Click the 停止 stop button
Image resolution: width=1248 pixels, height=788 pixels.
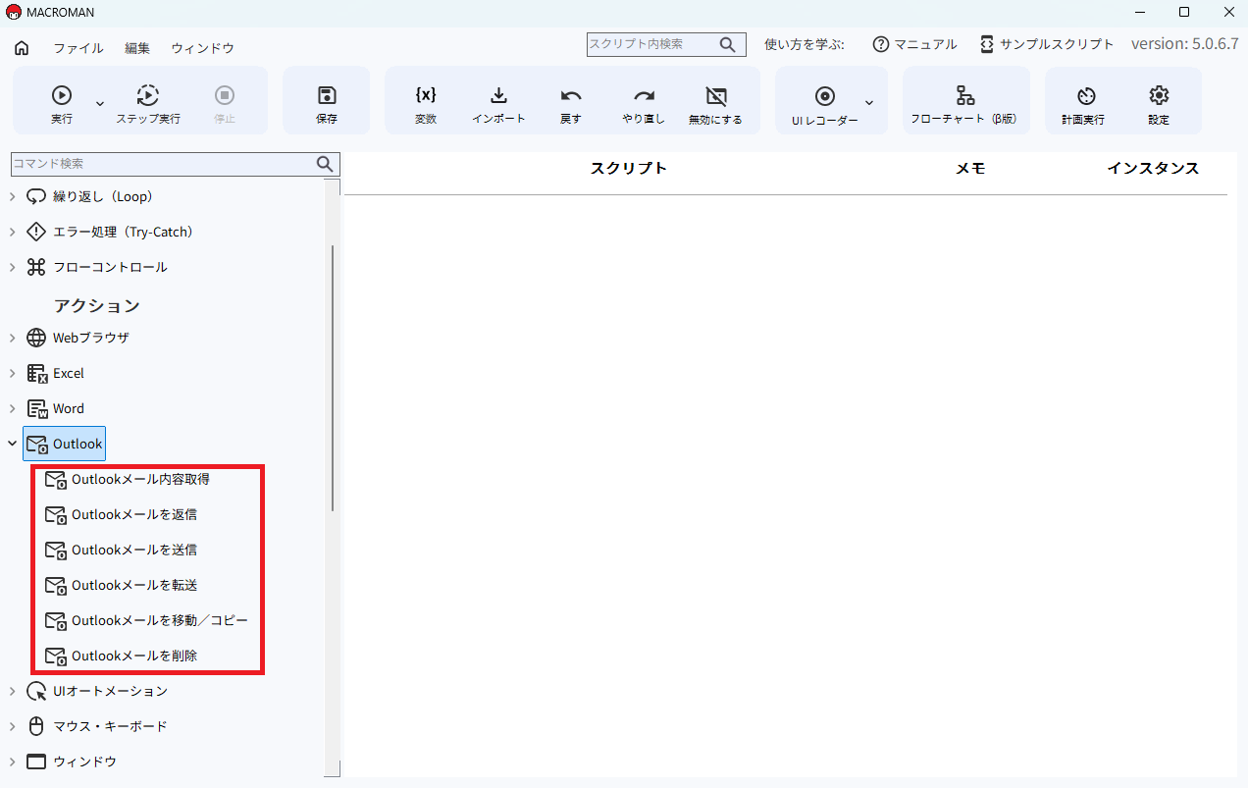coord(225,105)
